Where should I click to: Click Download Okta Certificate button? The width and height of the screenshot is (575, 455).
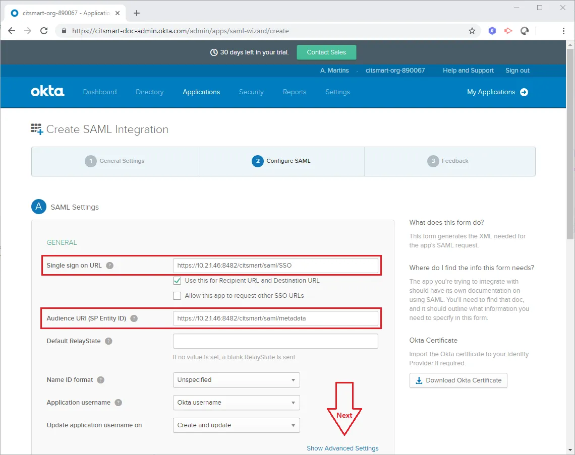pyautogui.click(x=458, y=380)
